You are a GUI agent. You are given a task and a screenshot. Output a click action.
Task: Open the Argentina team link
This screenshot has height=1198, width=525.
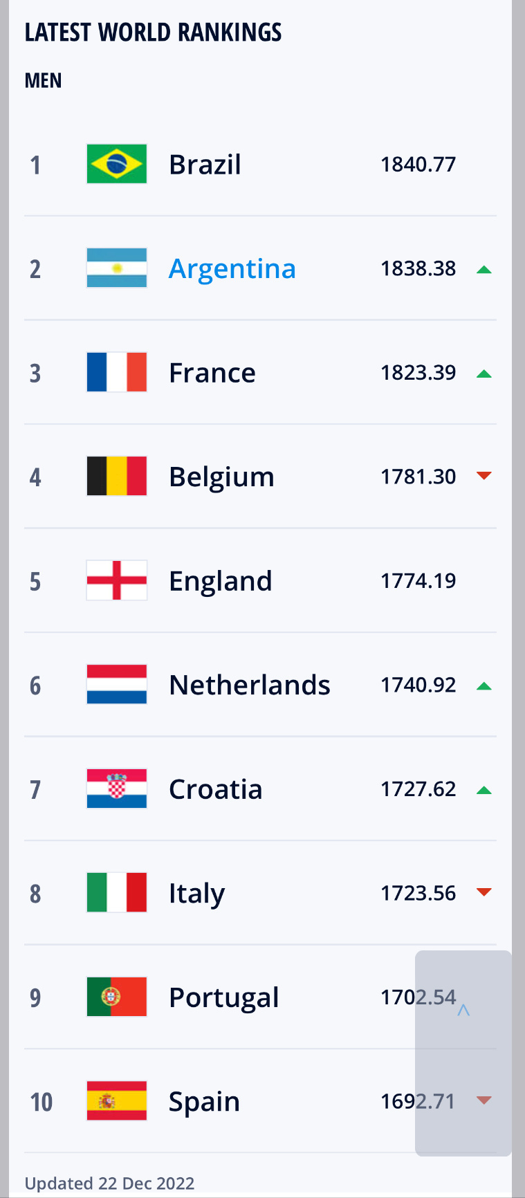[x=232, y=268]
